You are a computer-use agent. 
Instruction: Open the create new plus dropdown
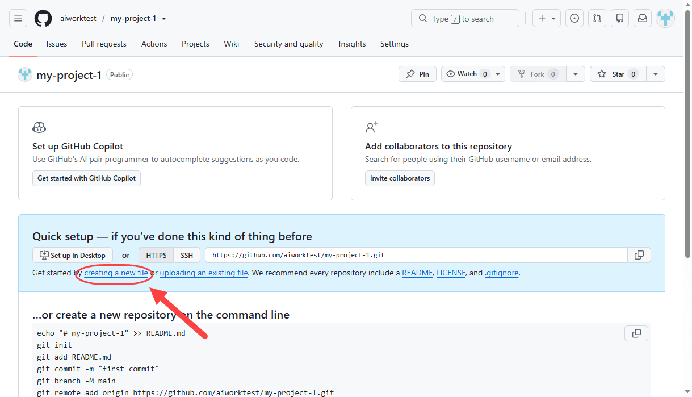tap(547, 18)
